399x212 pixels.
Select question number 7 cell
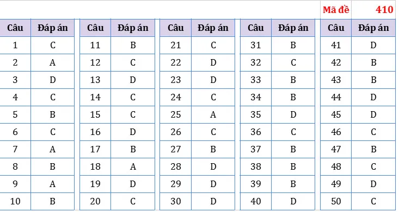[x=15, y=149]
